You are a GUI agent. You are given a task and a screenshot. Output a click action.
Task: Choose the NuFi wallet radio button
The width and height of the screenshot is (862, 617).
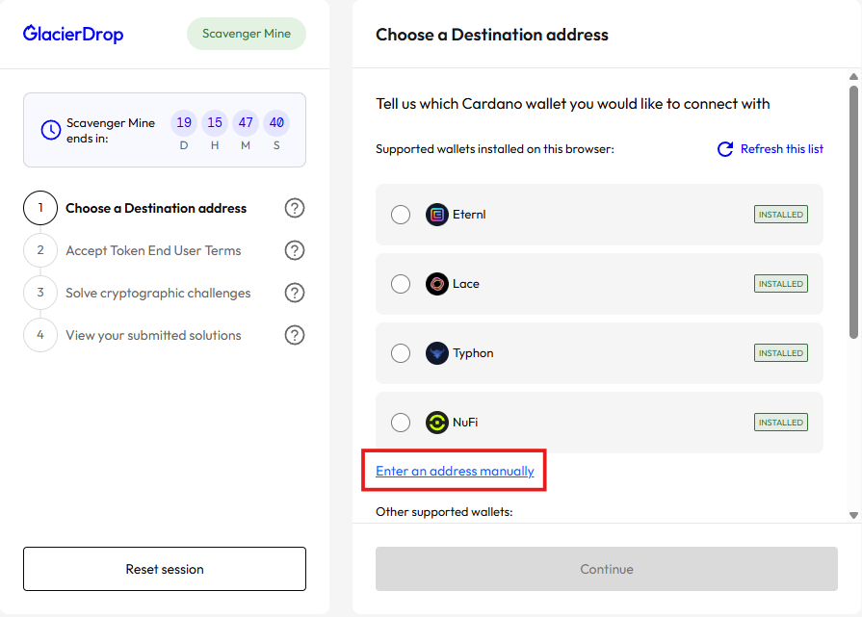pos(401,423)
